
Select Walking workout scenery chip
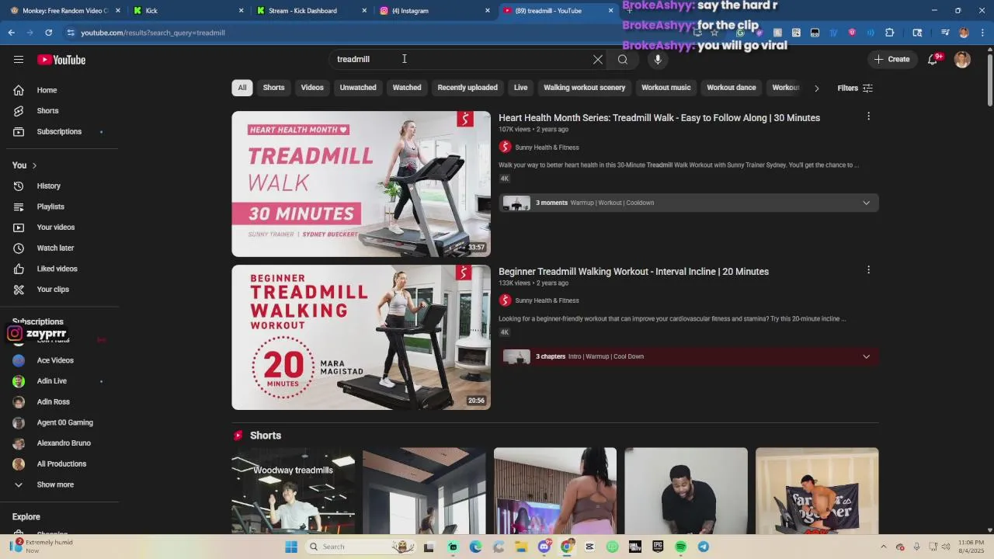(x=584, y=88)
